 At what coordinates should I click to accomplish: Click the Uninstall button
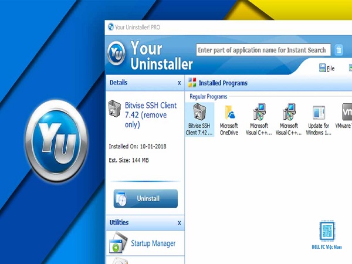145,198
